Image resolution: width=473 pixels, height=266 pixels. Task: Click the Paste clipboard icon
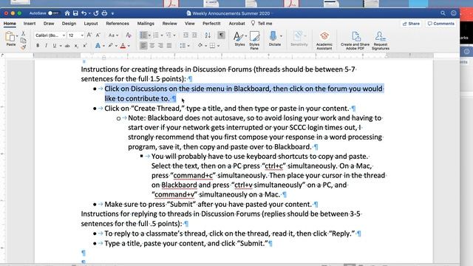coord(10,36)
